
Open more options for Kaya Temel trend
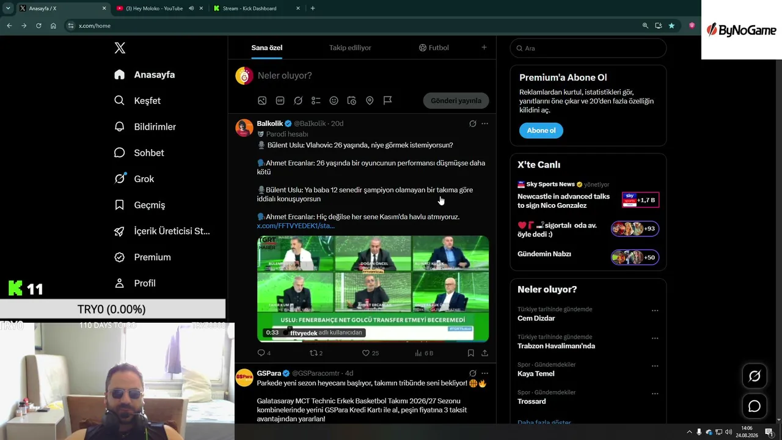point(655,366)
